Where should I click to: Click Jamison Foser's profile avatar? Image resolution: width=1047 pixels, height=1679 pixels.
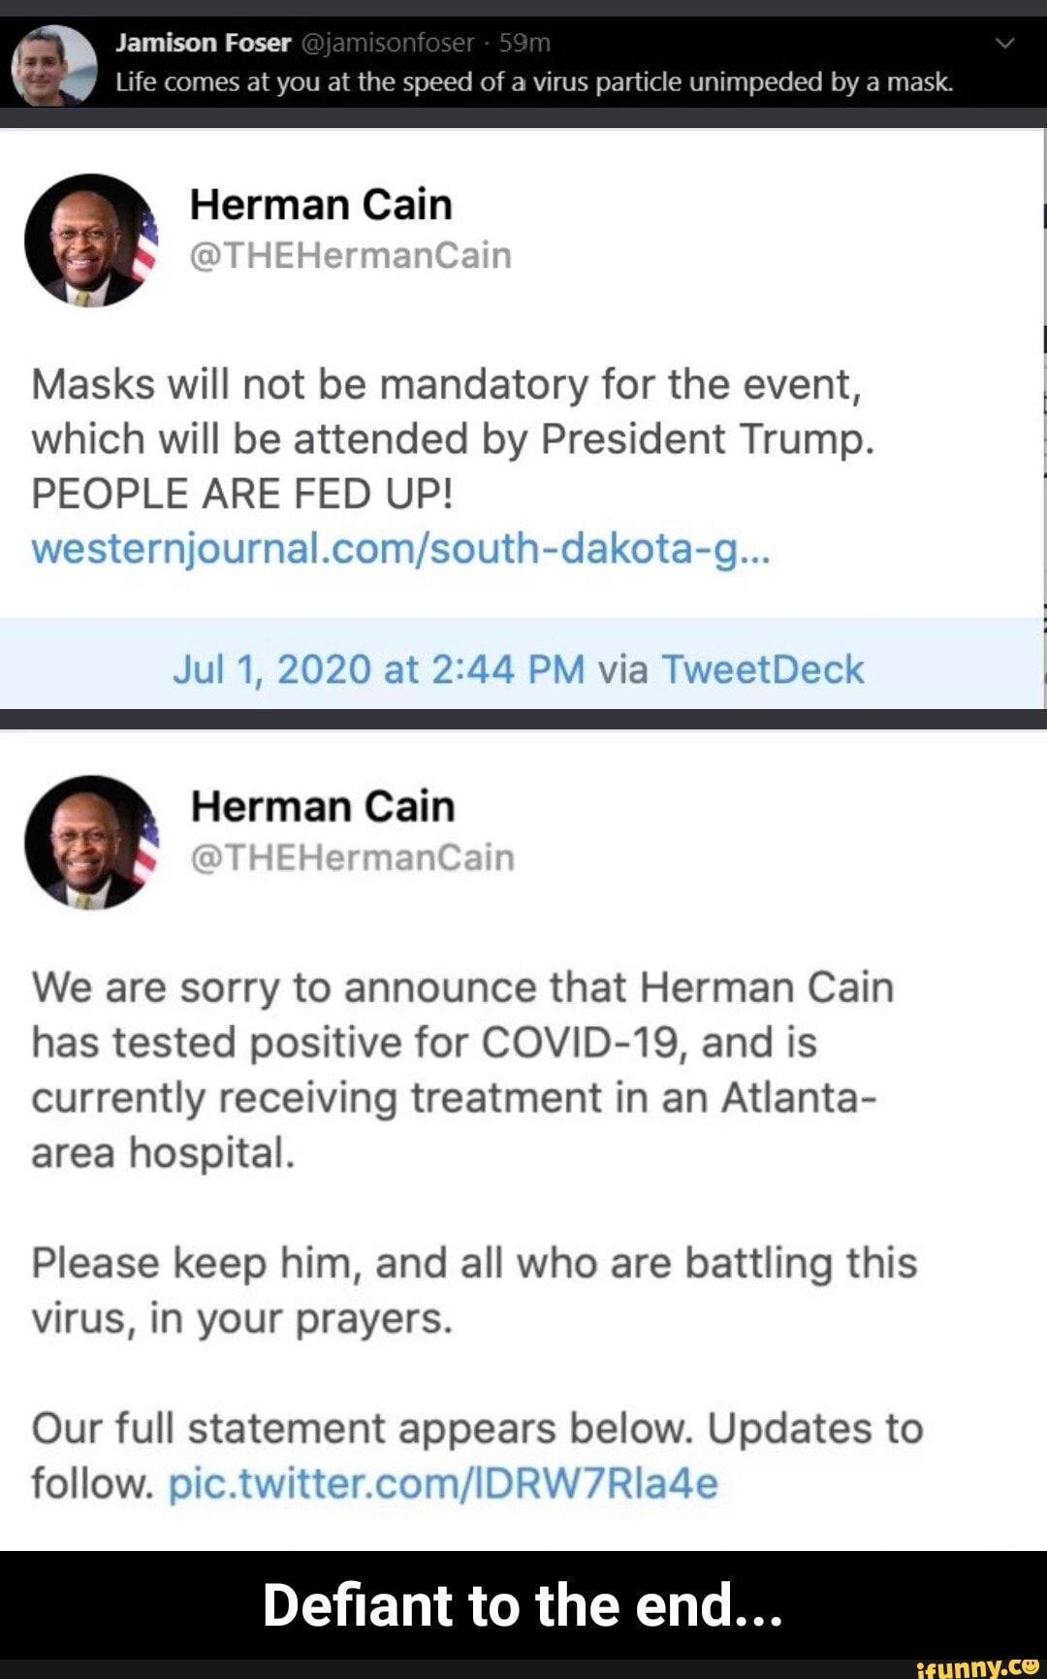tap(54, 65)
